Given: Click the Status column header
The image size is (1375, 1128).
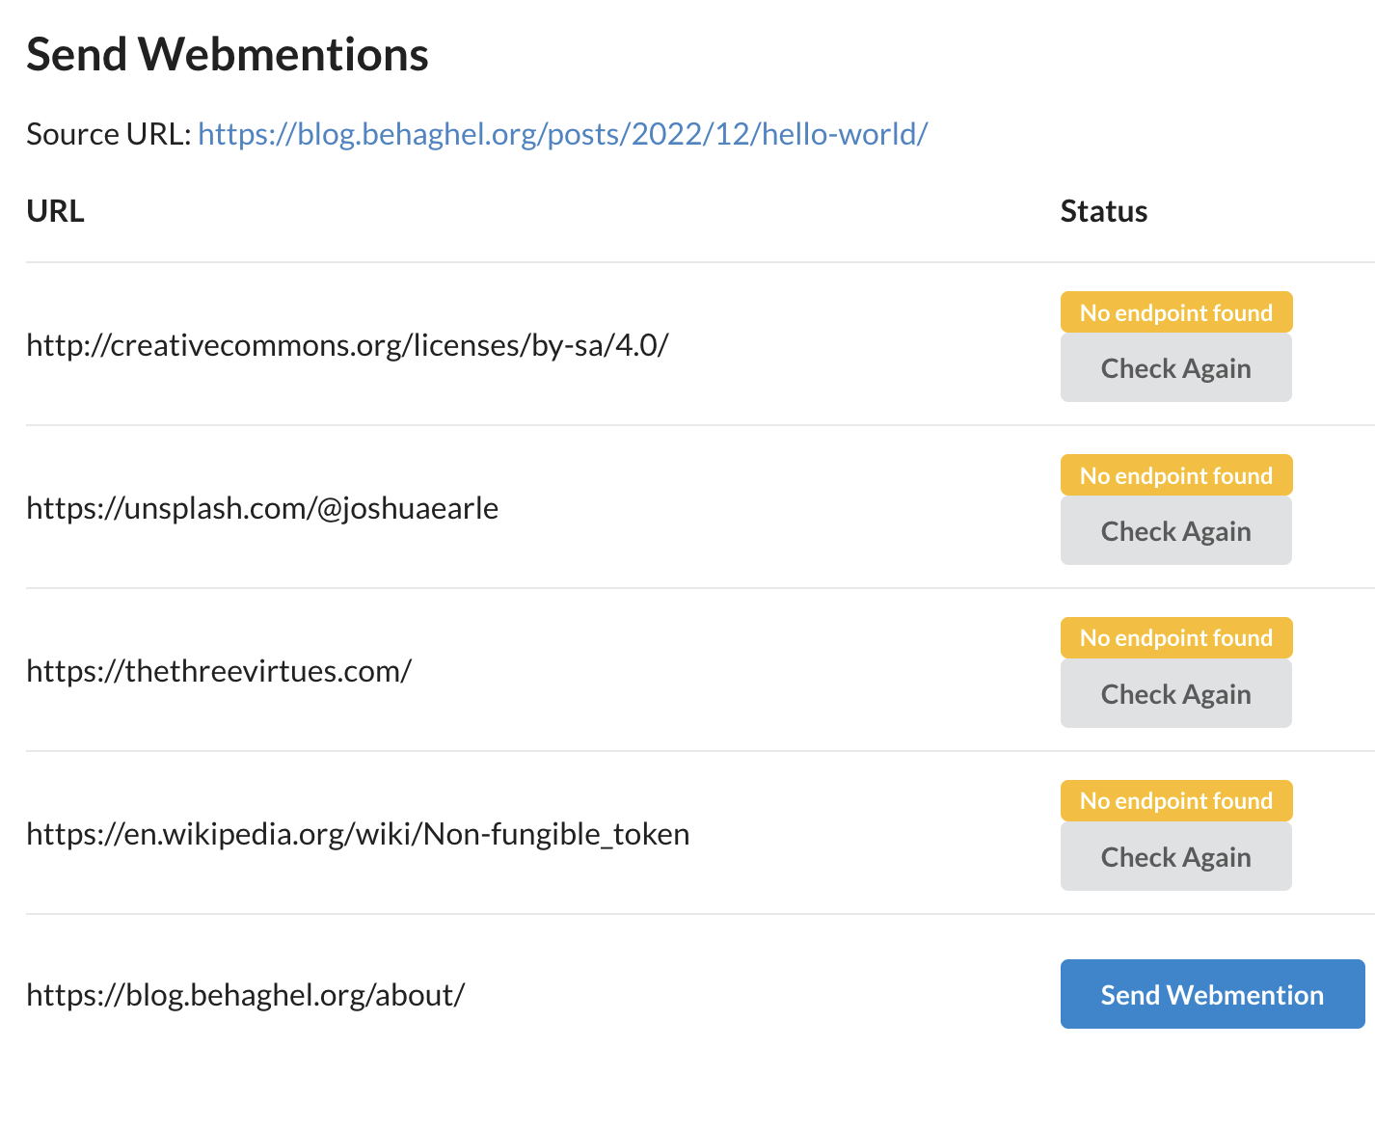Looking at the screenshot, I should click(x=1103, y=210).
